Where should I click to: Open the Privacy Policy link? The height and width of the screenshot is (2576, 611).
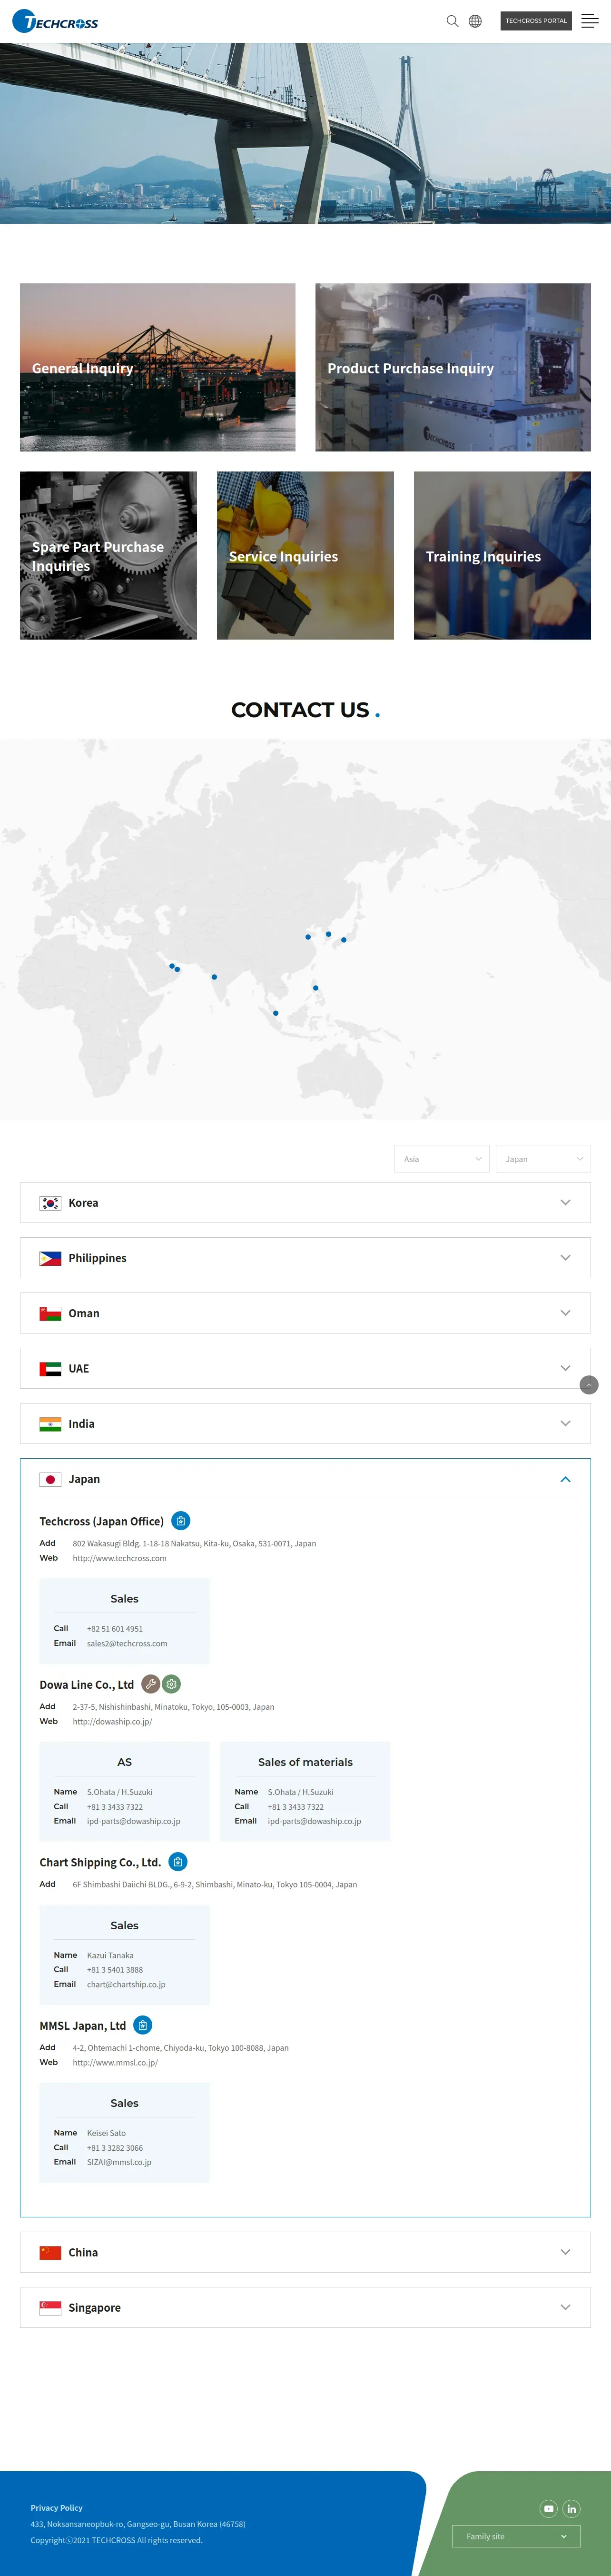[56, 2507]
